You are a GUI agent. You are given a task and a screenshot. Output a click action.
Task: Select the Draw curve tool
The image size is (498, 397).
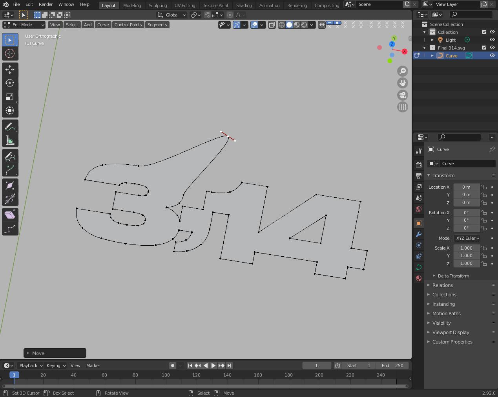click(x=10, y=156)
